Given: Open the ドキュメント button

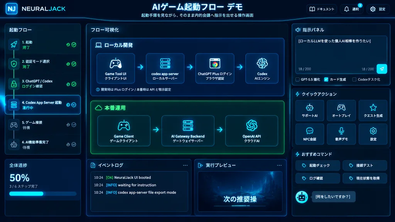Looking at the screenshot, I should (x=322, y=9).
